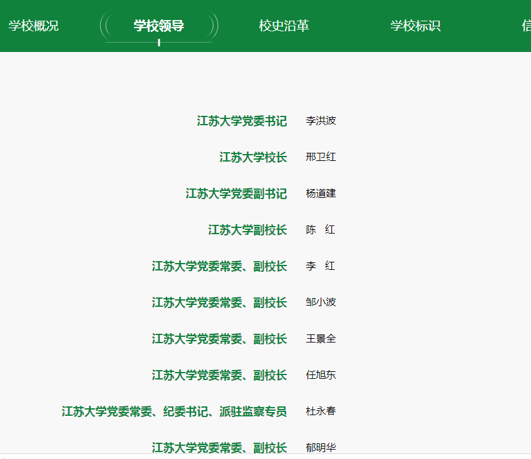View the profile for 任旭东
This screenshot has height=459, width=531.
point(321,375)
